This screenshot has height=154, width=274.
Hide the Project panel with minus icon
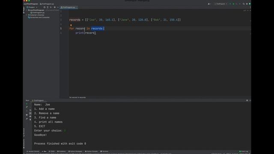[x=58, y=7]
